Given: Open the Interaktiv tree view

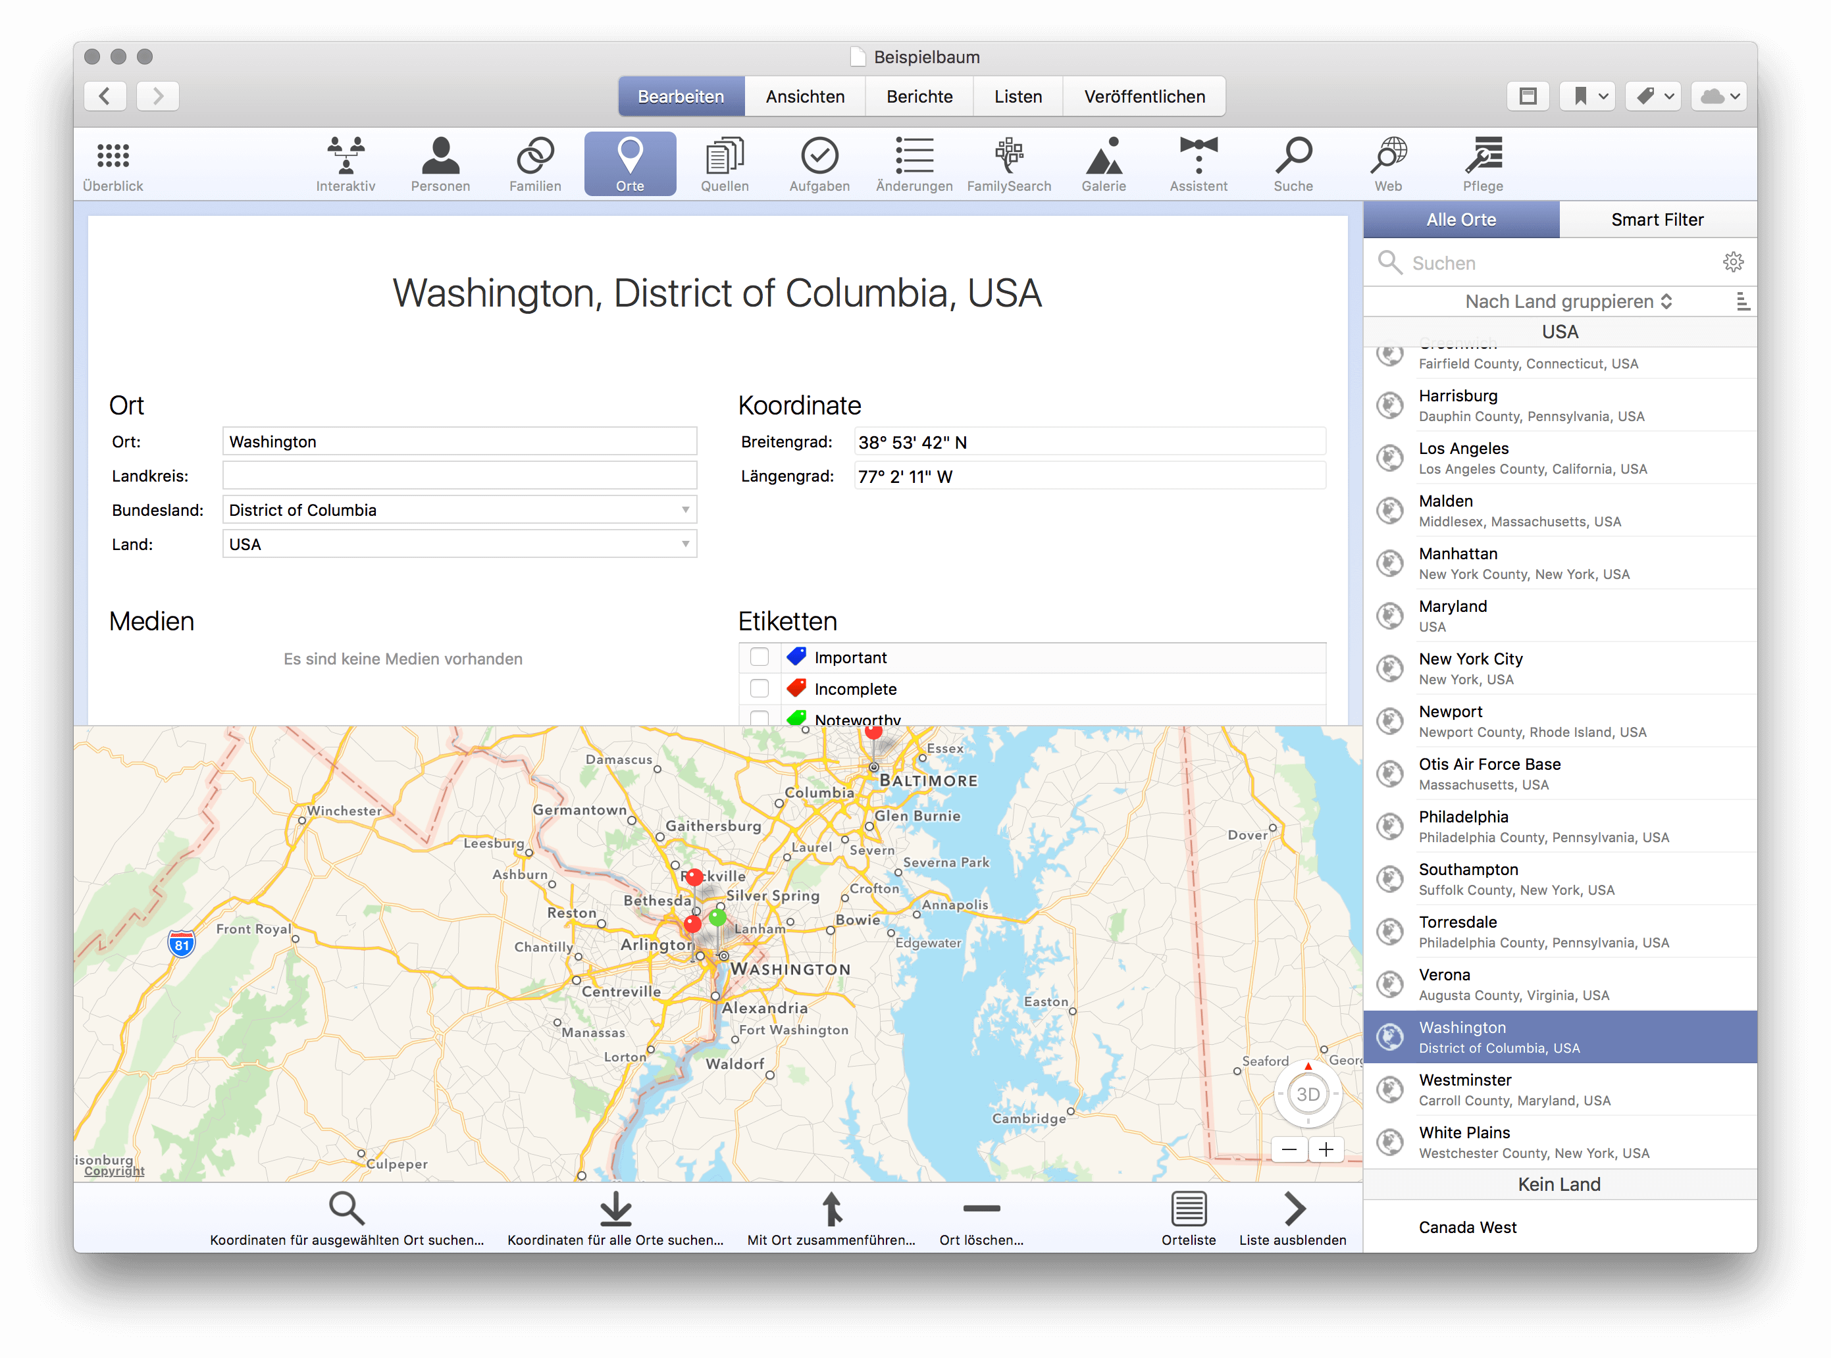Looking at the screenshot, I should (346, 164).
